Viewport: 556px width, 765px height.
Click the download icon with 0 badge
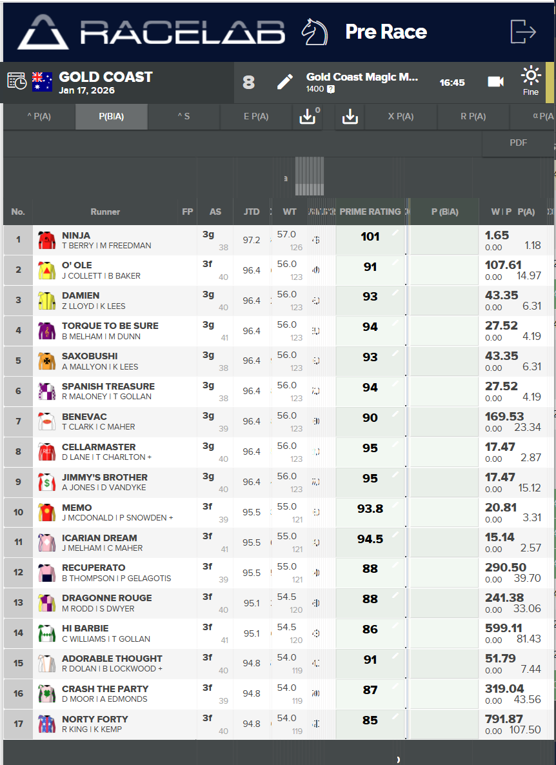tap(308, 117)
